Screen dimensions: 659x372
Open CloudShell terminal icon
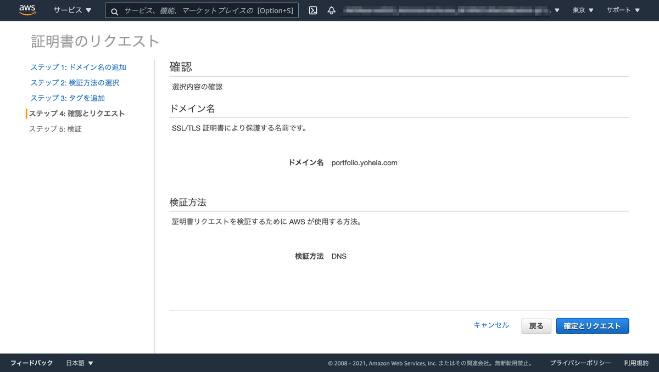click(x=313, y=10)
